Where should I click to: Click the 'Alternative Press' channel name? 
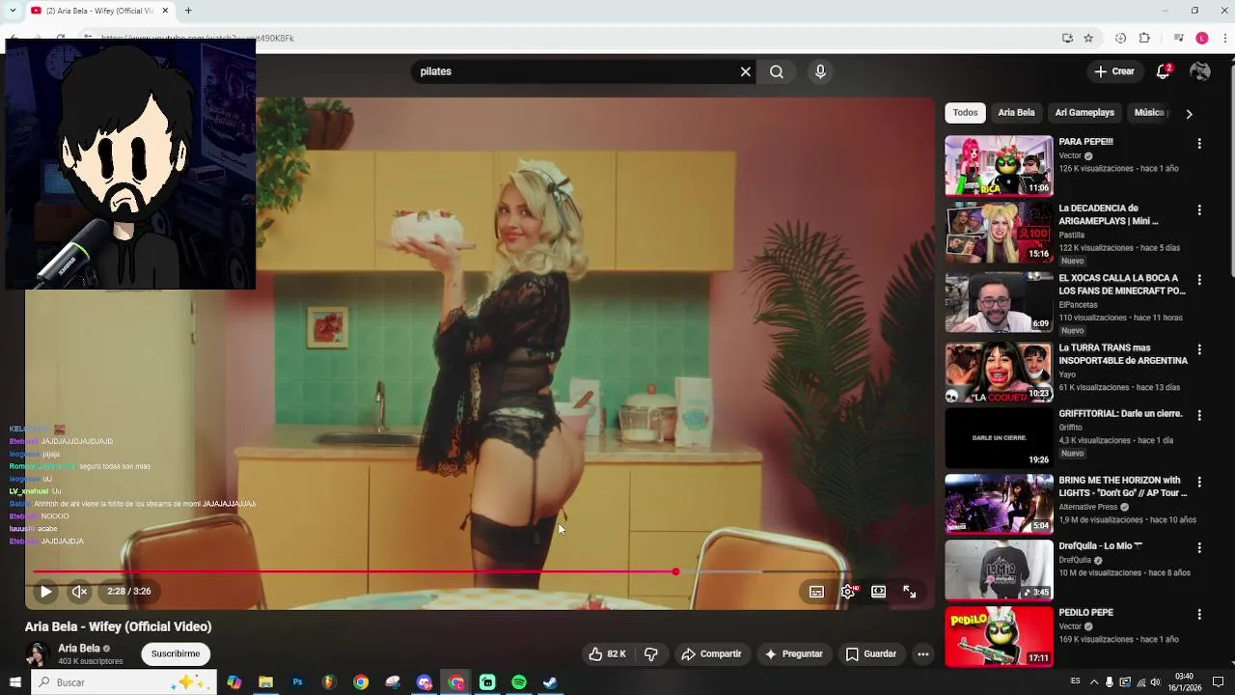(1087, 507)
